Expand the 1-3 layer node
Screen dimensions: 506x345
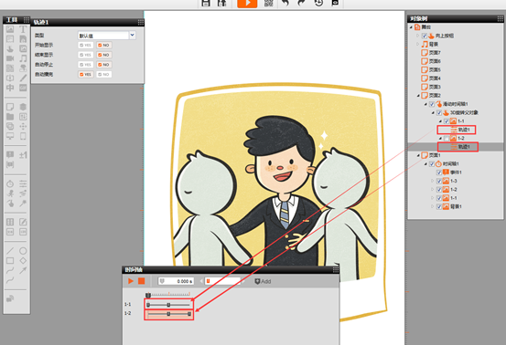coord(433,181)
